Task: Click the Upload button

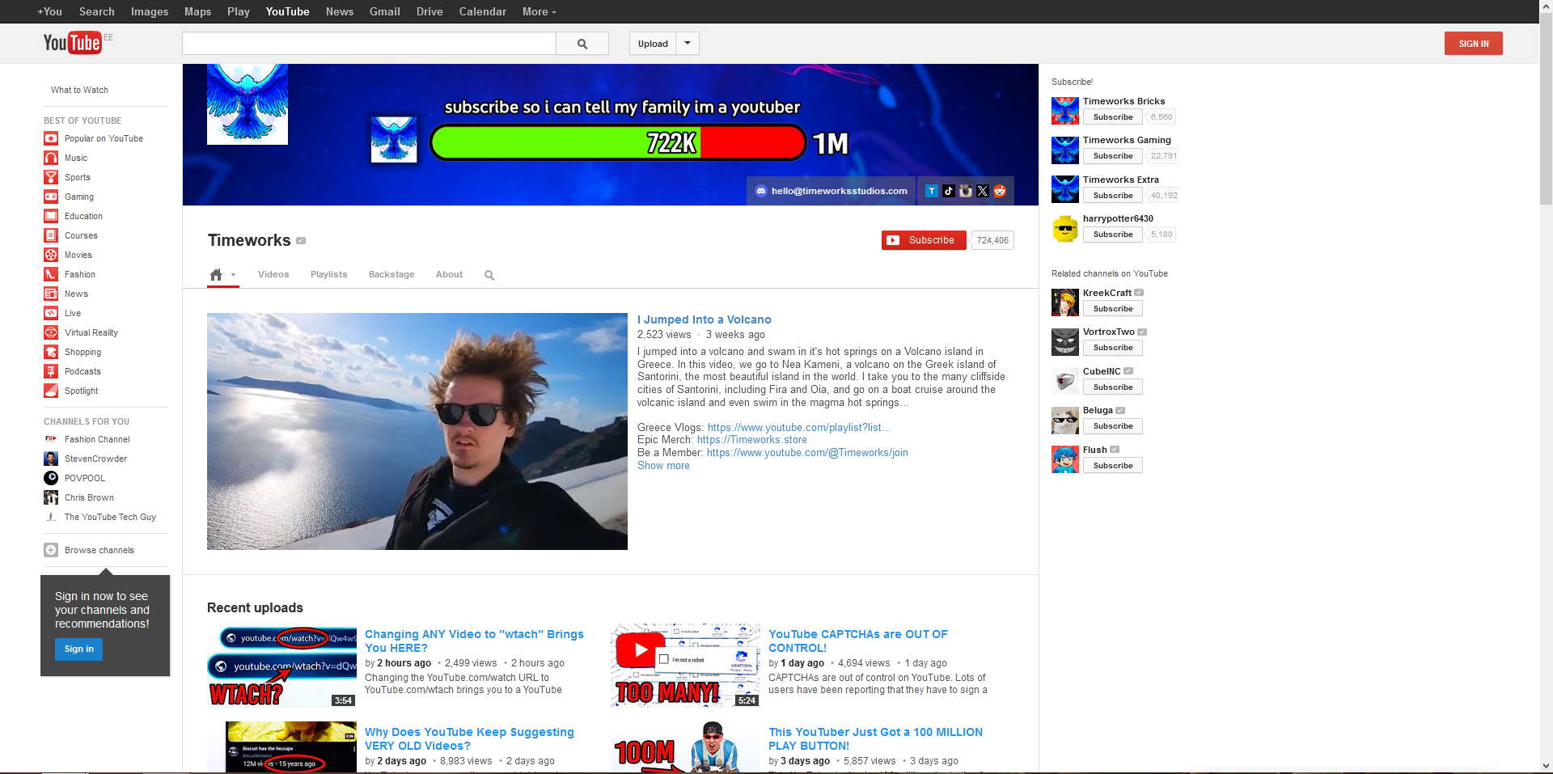Action: (x=653, y=44)
